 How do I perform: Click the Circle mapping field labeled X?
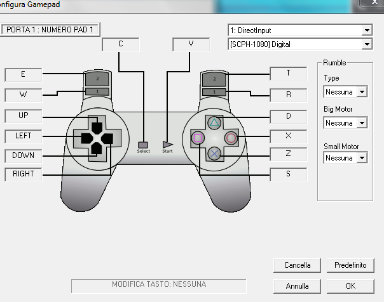click(x=289, y=136)
